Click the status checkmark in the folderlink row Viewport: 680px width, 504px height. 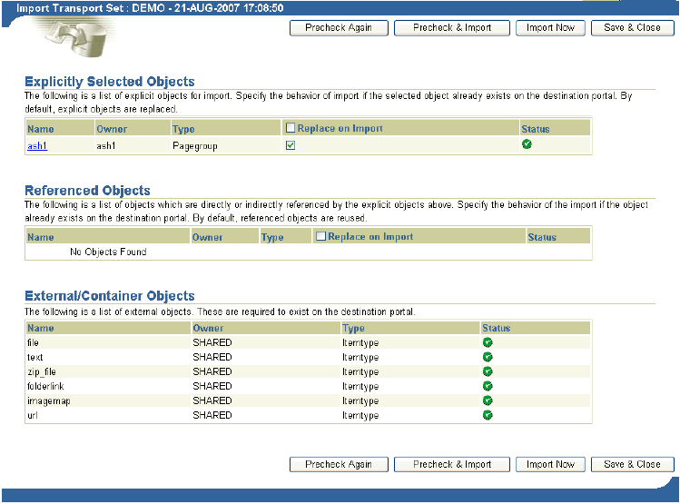pos(488,386)
